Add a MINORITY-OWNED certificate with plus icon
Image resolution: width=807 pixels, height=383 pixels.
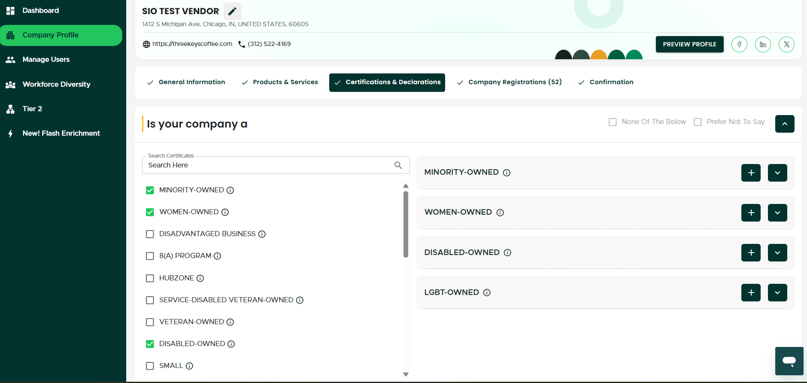coord(751,173)
